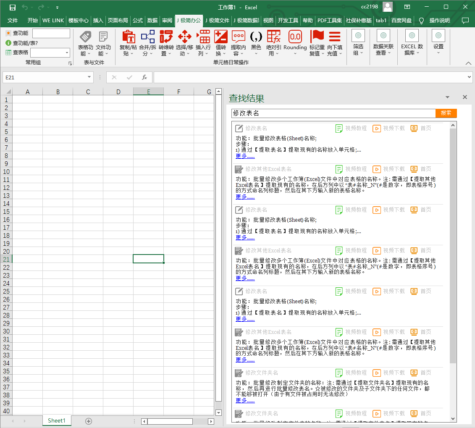The height and width of the screenshot is (428, 475).
Task: Click the worksheet vertical scroll down arrow
Action: tap(218, 412)
